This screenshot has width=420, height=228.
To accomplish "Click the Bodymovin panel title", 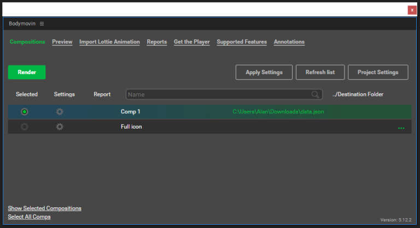I will coord(22,23).
